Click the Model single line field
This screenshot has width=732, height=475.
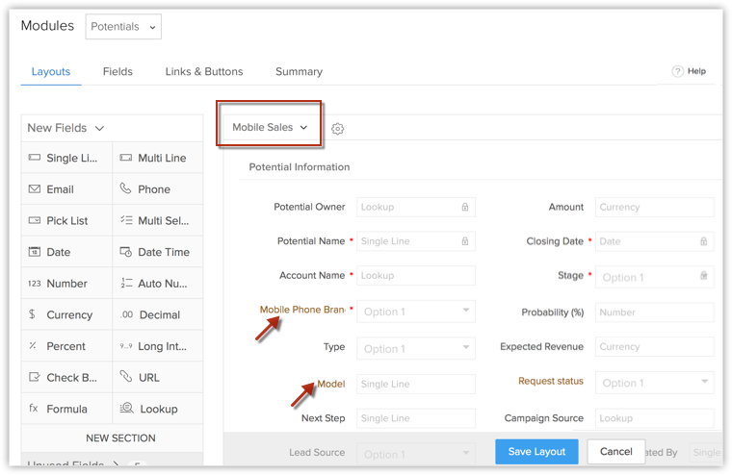pyautogui.click(x=415, y=384)
